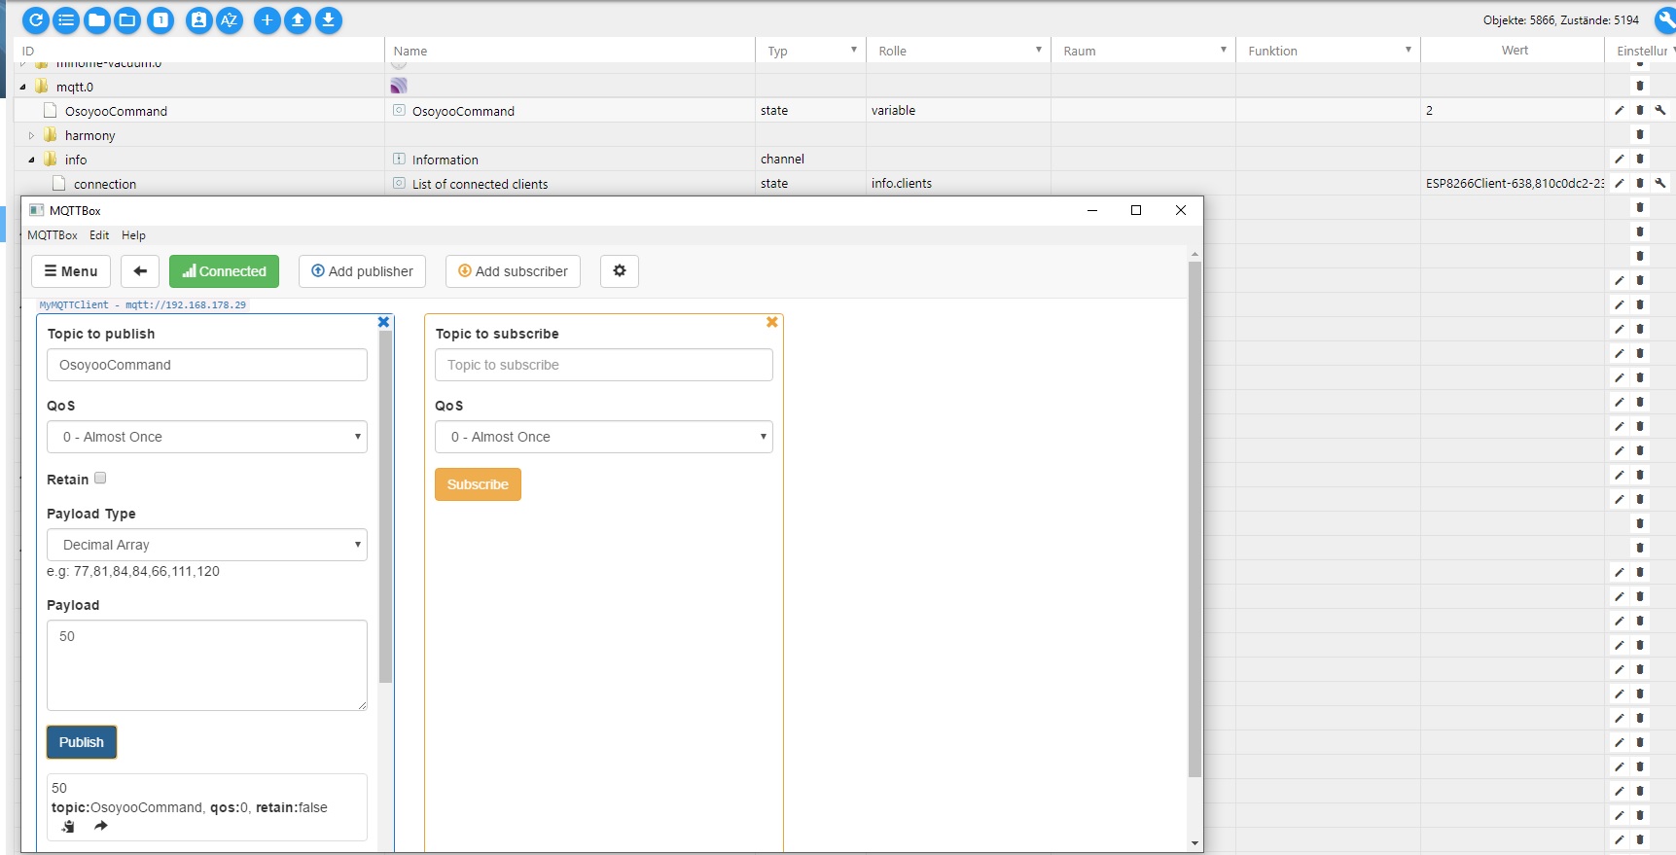
Task: Click the green Connected button
Action: (x=224, y=271)
